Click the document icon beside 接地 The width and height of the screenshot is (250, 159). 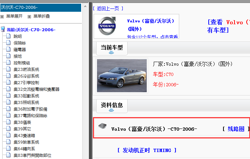click(x=8, y=56)
